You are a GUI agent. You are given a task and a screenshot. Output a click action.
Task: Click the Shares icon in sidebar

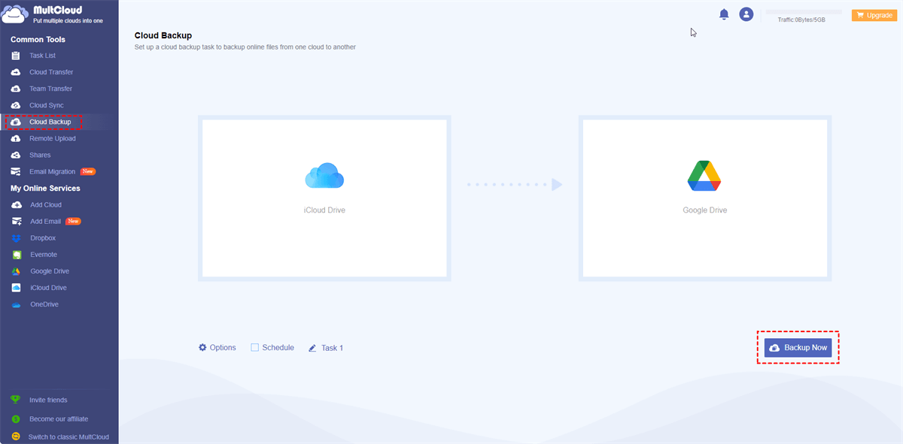coord(16,155)
